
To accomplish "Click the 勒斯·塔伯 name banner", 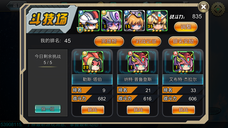I will click(92, 79).
